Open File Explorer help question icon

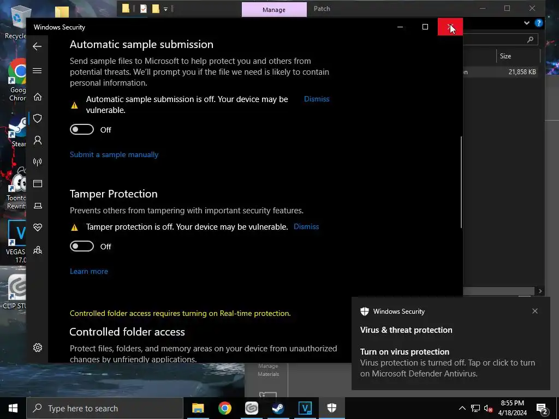coord(539,23)
